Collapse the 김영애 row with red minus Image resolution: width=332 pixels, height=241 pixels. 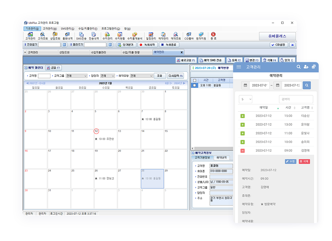[x=242, y=151]
